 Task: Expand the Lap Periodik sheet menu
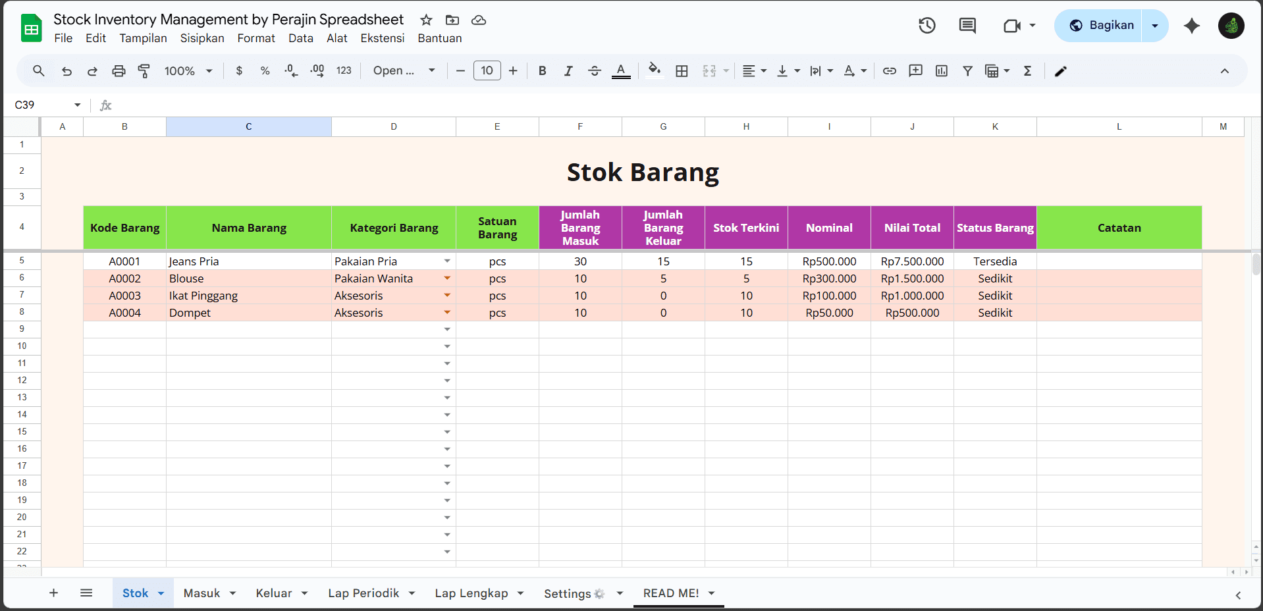pyautogui.click(x=412, y=593)
